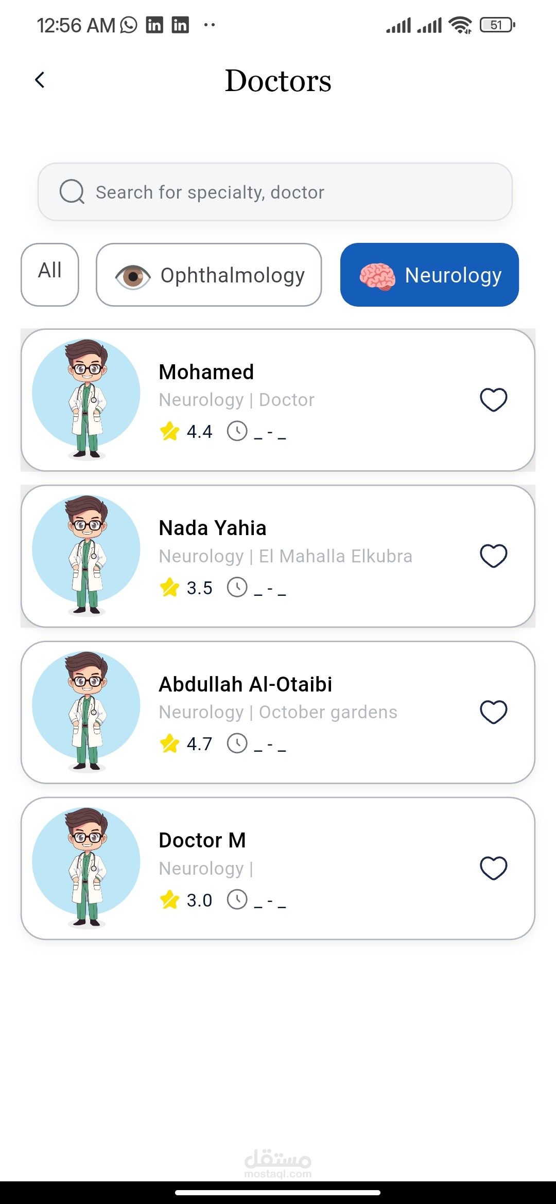Image resolution: width=556 pixels, height=1204 pixels.
Task: Toggle the heart for Nada Yahia
Action: tap(493, 556)
